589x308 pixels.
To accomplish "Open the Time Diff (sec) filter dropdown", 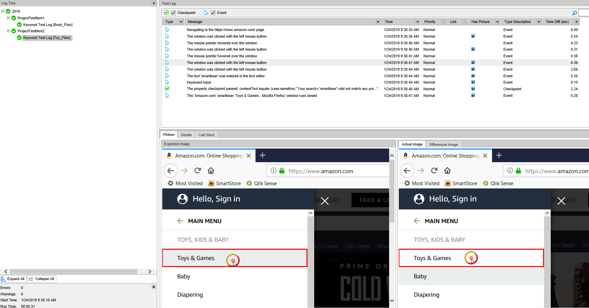I will tap(577, 22).
